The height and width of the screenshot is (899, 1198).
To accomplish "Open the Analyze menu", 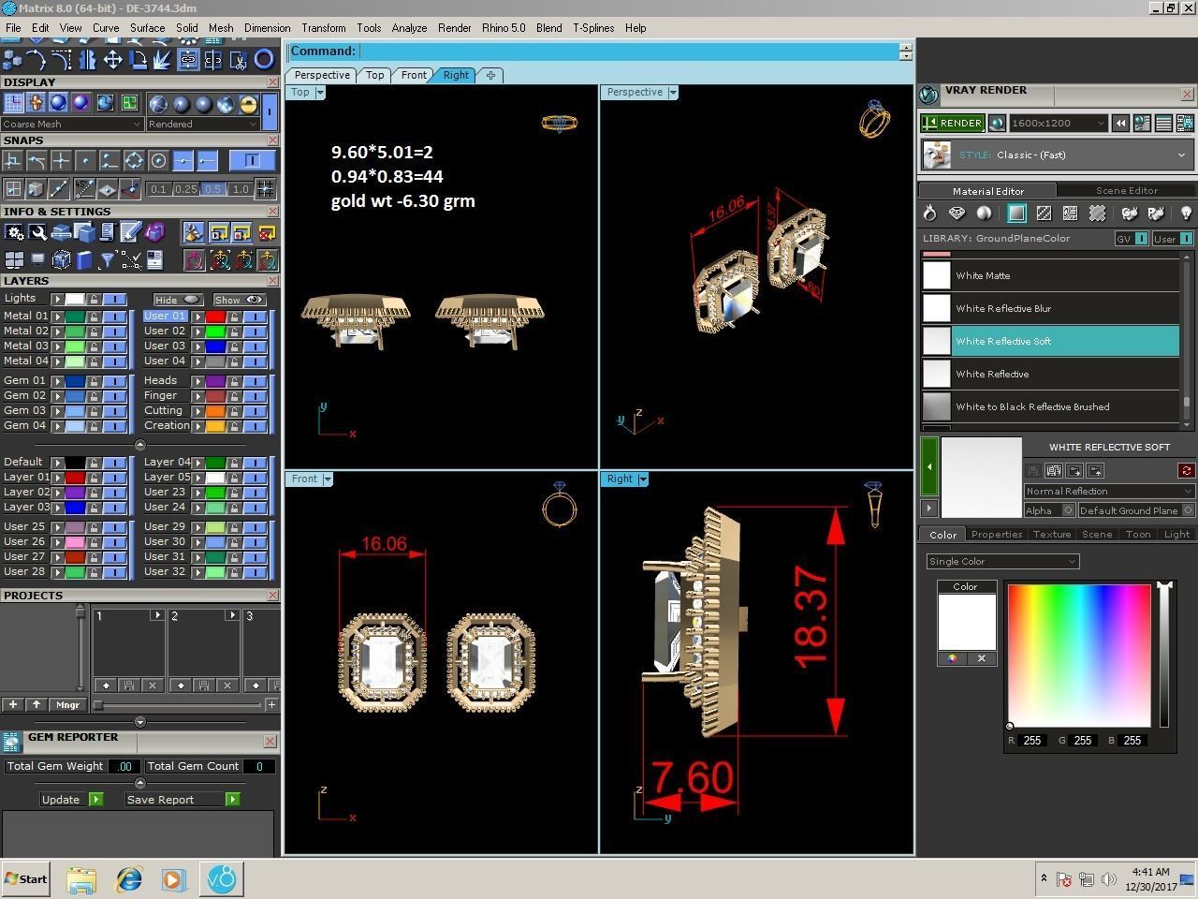I will (x=409, y=28).
